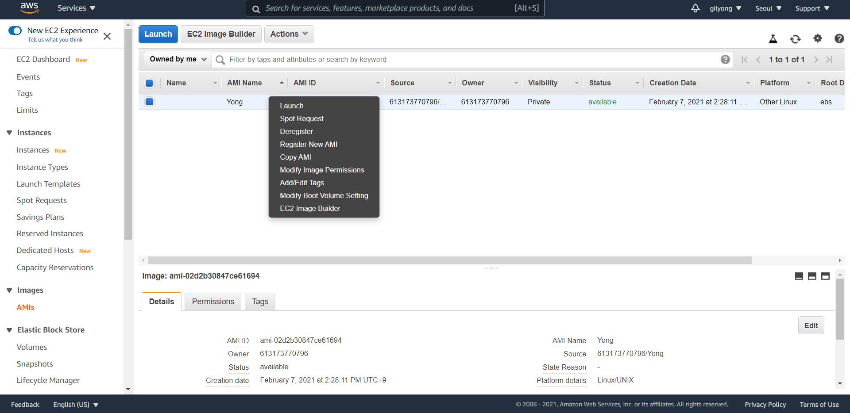Click the Edit button in details
This screenshot has height=413, width=850.
(x=811, y=325)
